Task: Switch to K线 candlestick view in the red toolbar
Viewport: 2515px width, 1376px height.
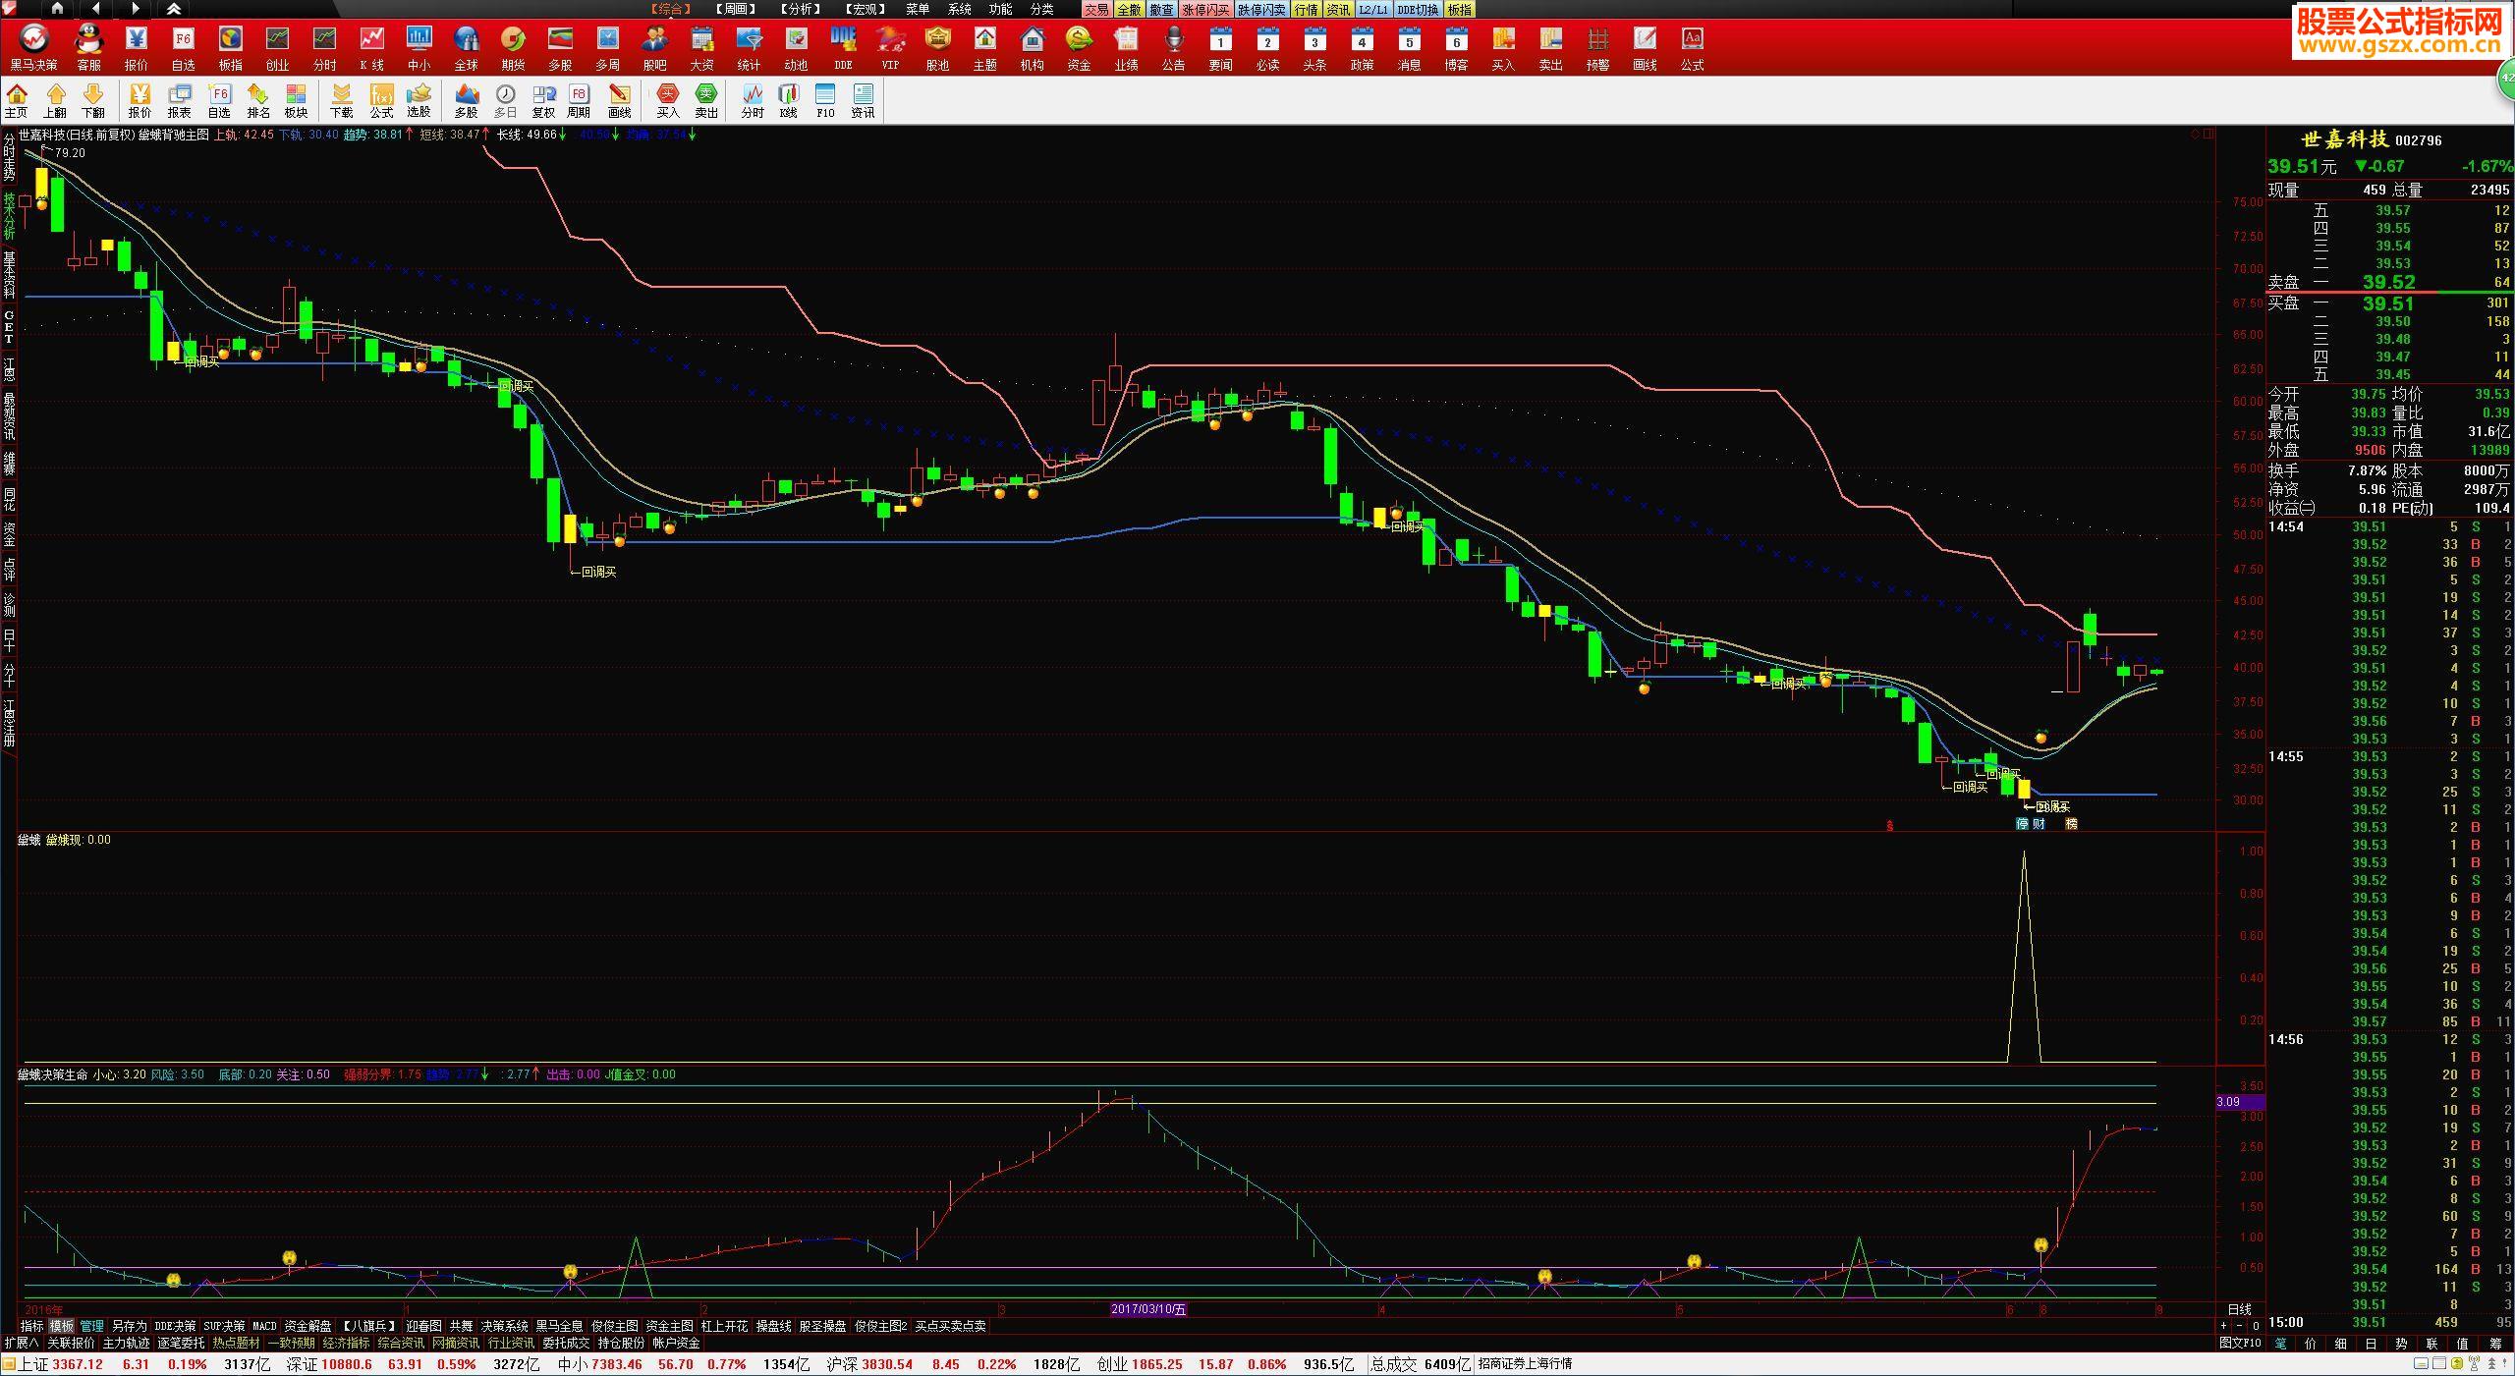Action: (371, 47)
